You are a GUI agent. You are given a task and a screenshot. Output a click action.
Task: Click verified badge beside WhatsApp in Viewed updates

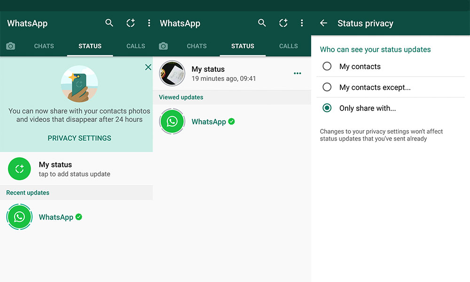(231, 121)
